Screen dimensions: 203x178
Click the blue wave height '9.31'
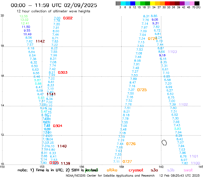pos(156,23)
